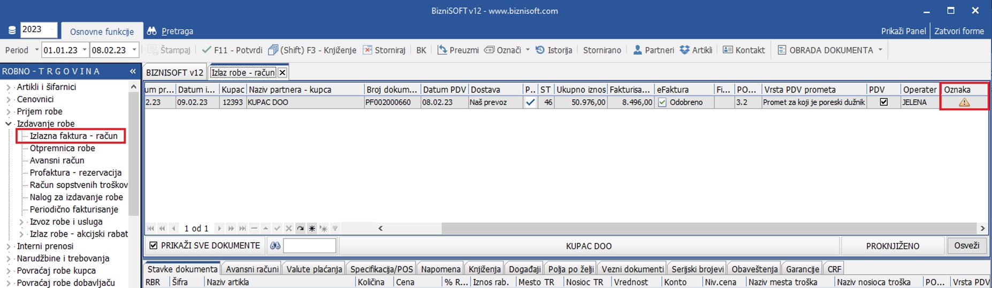Click the navigator filter funnel icon
Viewport: 992px width, 288px height.
pos(335,228)
